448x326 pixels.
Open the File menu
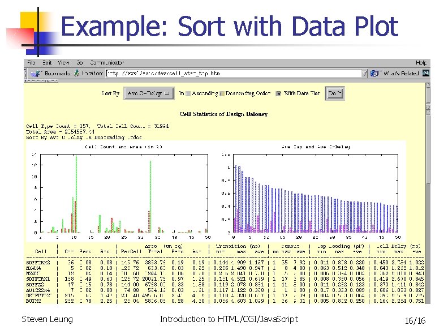coord(31,62)
